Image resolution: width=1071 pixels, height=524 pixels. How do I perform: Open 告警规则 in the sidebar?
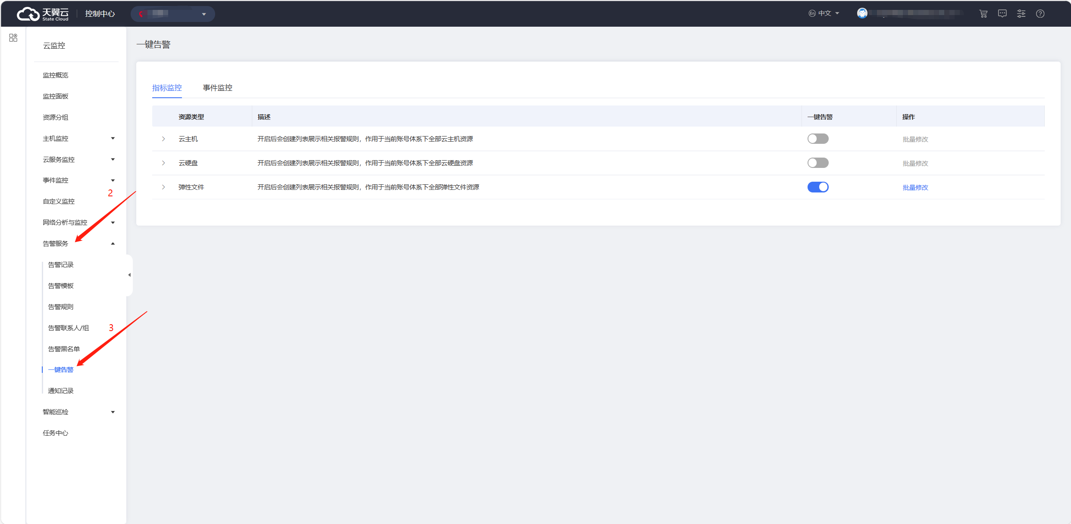tap(61, 307)
